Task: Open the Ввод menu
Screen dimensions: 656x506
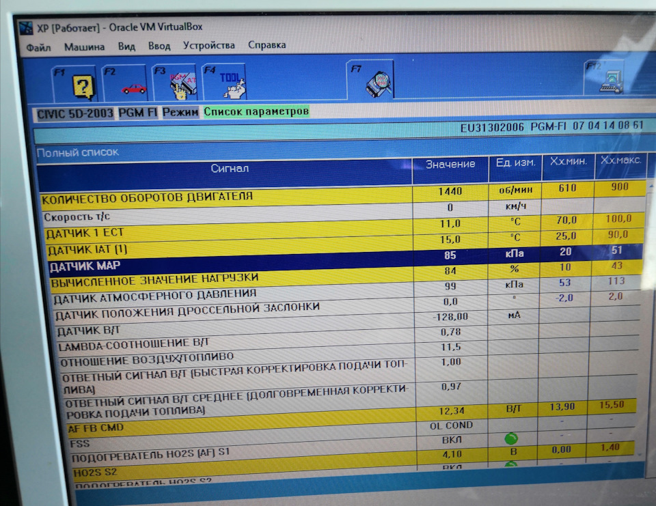Action: pos(159,46)
